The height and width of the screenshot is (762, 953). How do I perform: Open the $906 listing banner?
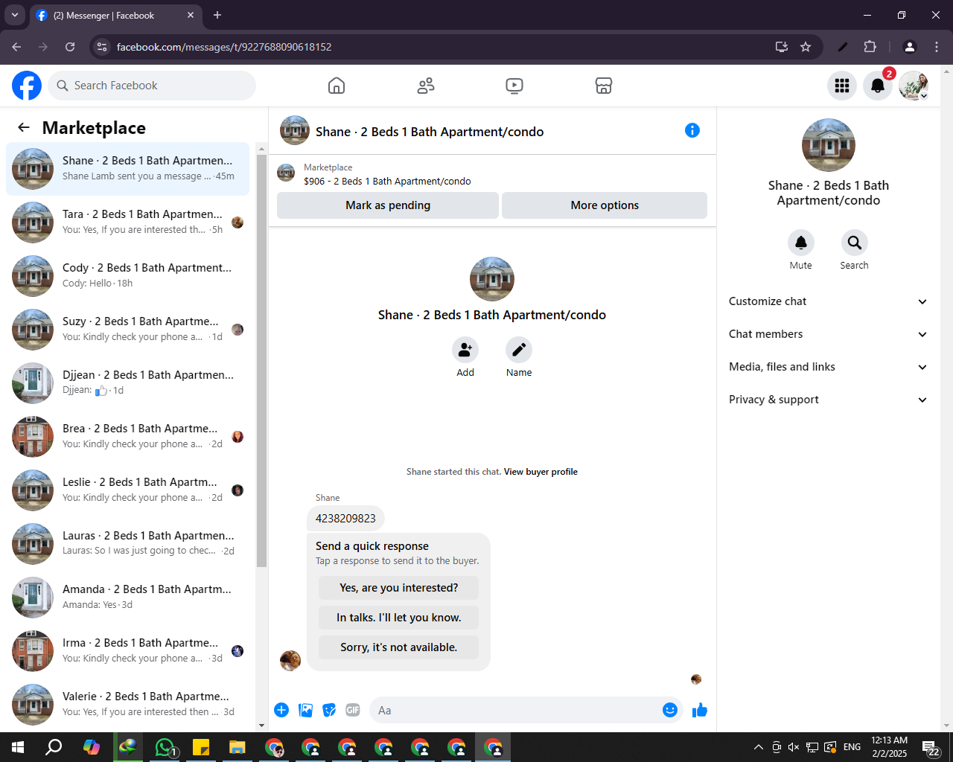pos(491,174)
